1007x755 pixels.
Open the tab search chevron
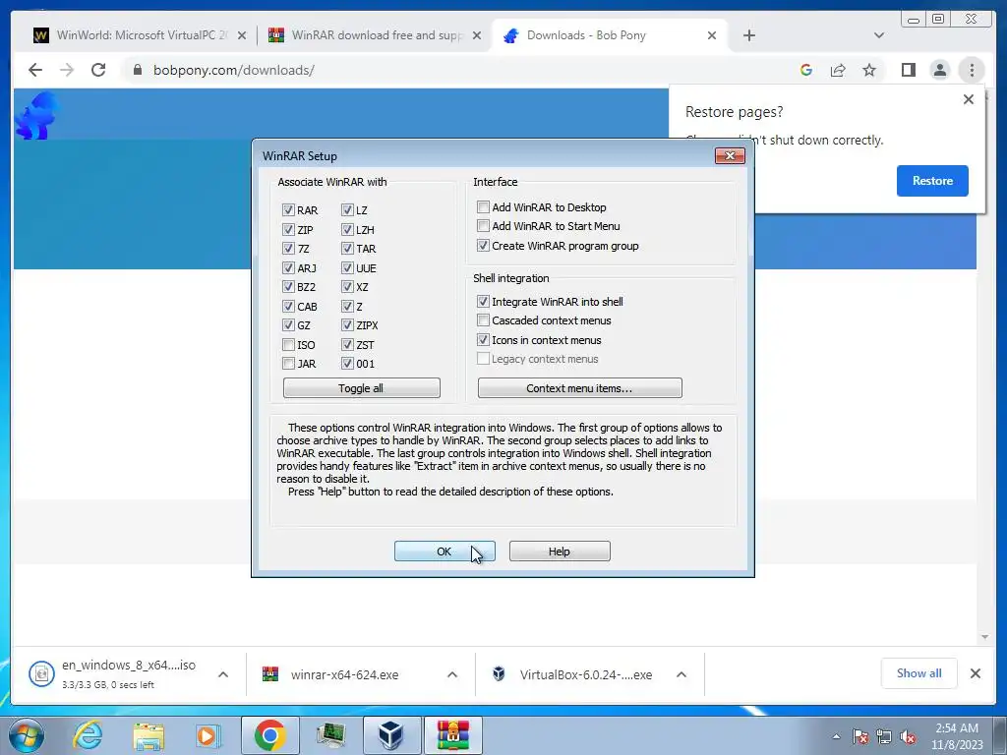[x=879, y=35]
